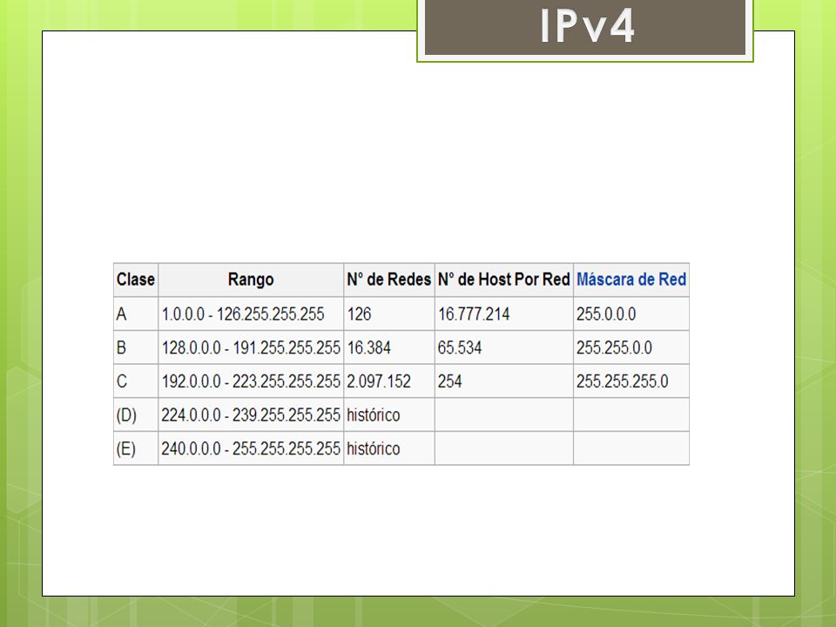The height and width of the screenshot is (627, 836).
Task: Click mask value '255.255.0.0'
Action: [614, 347]
